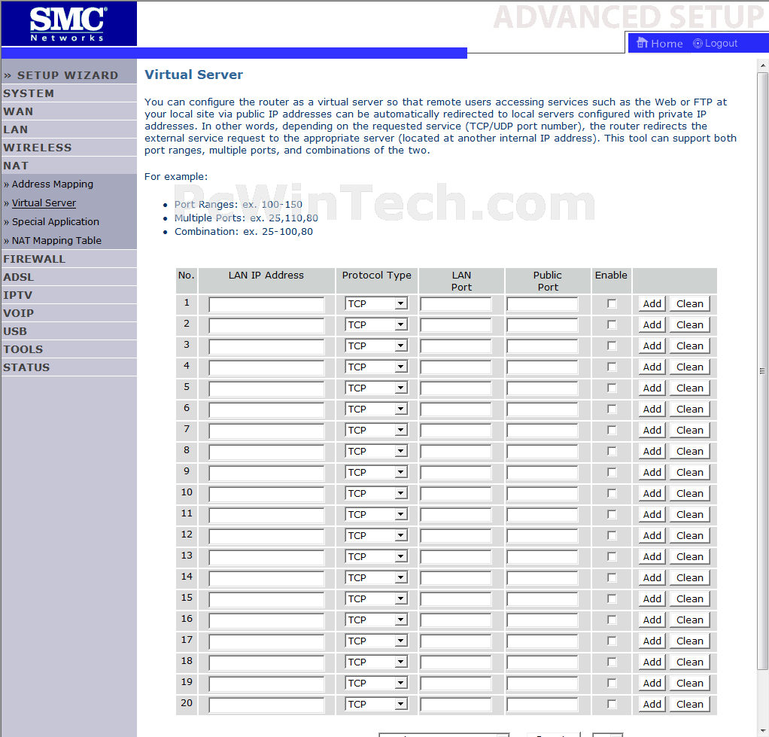Focus the LAN Port field in row 12
769x737 pixels.
coord(456,535)
